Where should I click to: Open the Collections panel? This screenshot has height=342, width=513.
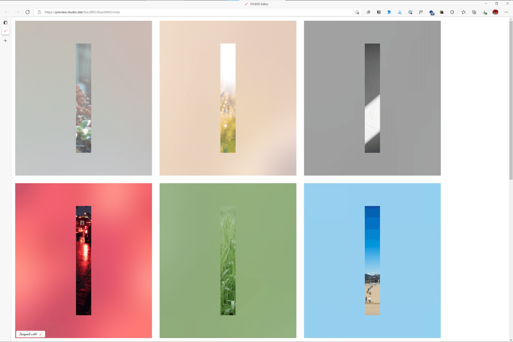474,12
